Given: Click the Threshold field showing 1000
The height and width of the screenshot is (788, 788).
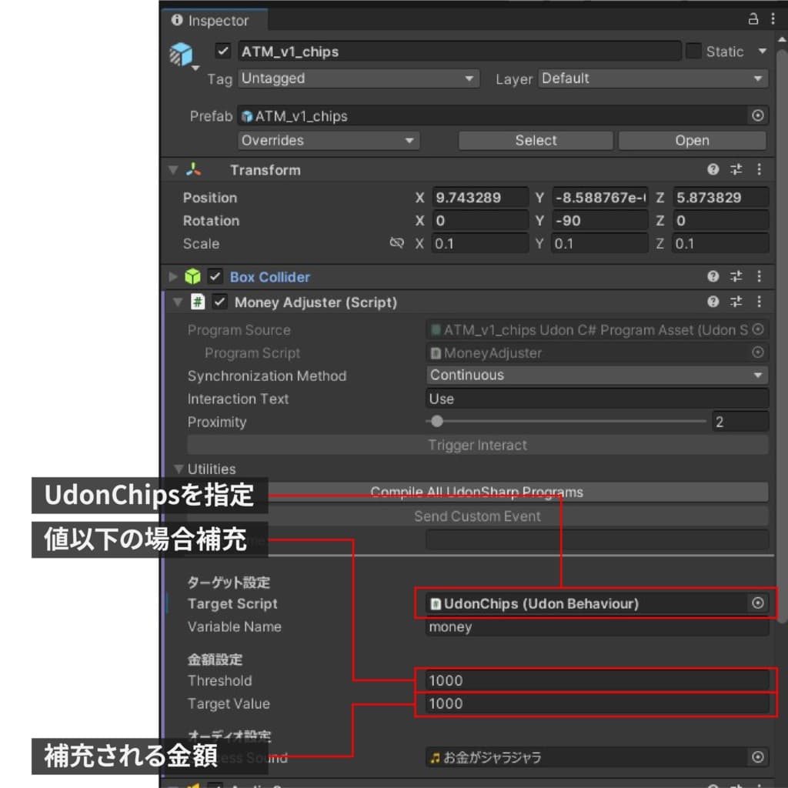Looking at the screenshot, I should (597, 680).
